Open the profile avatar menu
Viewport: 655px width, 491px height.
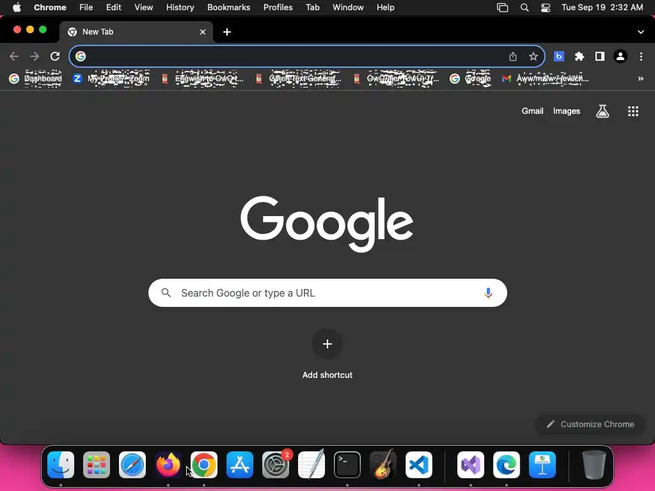click(620, 56)
